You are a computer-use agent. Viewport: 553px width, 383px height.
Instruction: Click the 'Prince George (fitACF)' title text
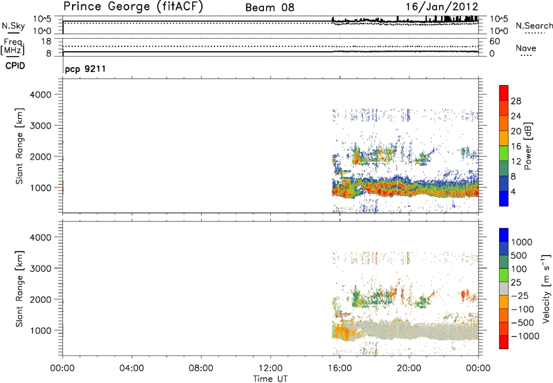133,6
